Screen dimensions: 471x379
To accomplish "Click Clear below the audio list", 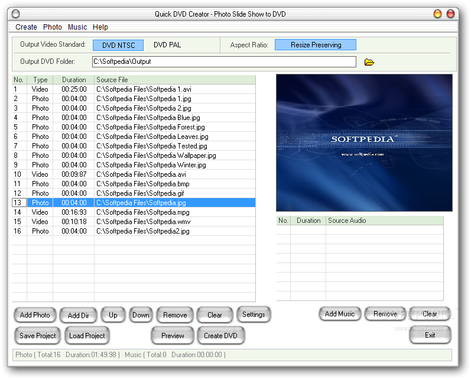I will pyautogui.click(x=430, y=314).
